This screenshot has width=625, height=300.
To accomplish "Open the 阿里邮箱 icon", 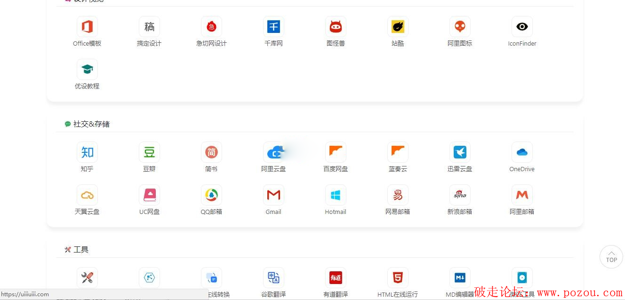I will (x=522, y=195).
